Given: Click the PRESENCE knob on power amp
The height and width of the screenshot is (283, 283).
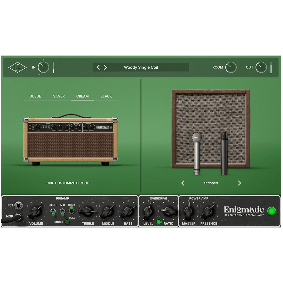Looking at the screenshot, I should (209, 211).
